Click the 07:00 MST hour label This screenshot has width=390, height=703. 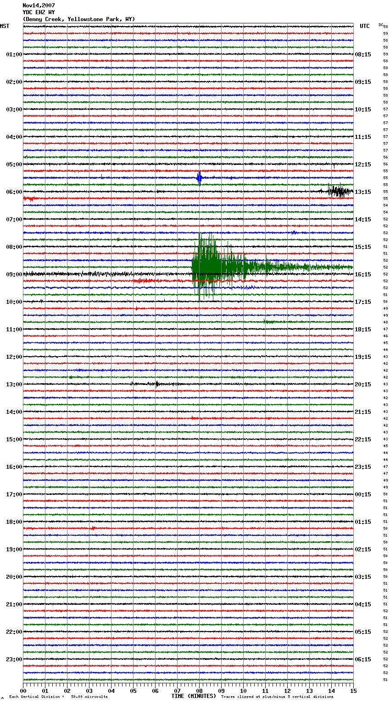14,220
